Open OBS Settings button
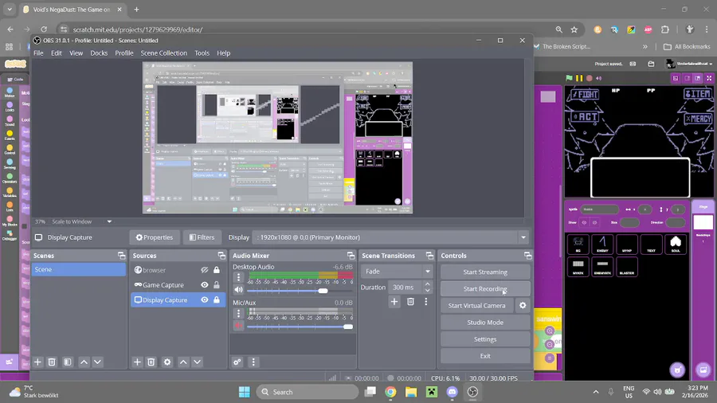The image size is (717, 403). click(485, 339)
